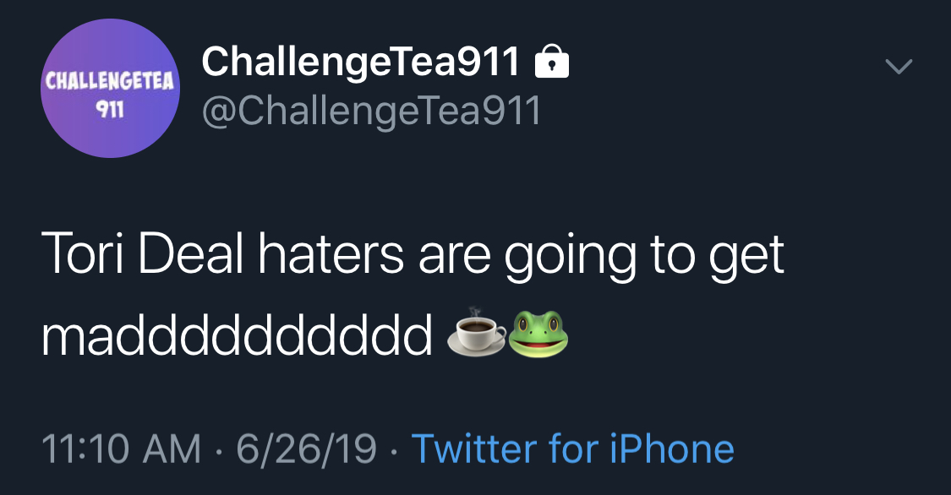The image size is (951, 495).
Task: Select the 11:10 AM timestamp
Action: pos(121,449)
